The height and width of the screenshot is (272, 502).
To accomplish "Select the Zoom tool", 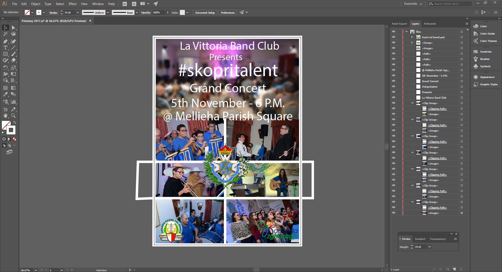I will point(13,116).
